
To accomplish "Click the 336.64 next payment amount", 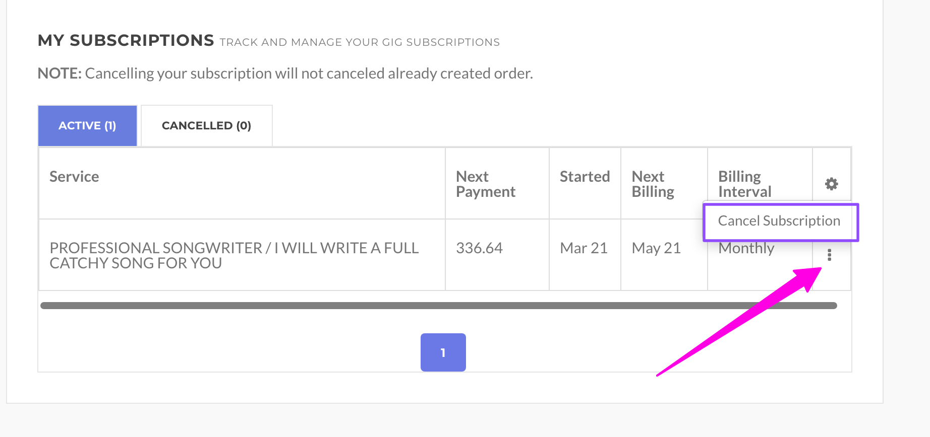I will click(x=479, y=248).
